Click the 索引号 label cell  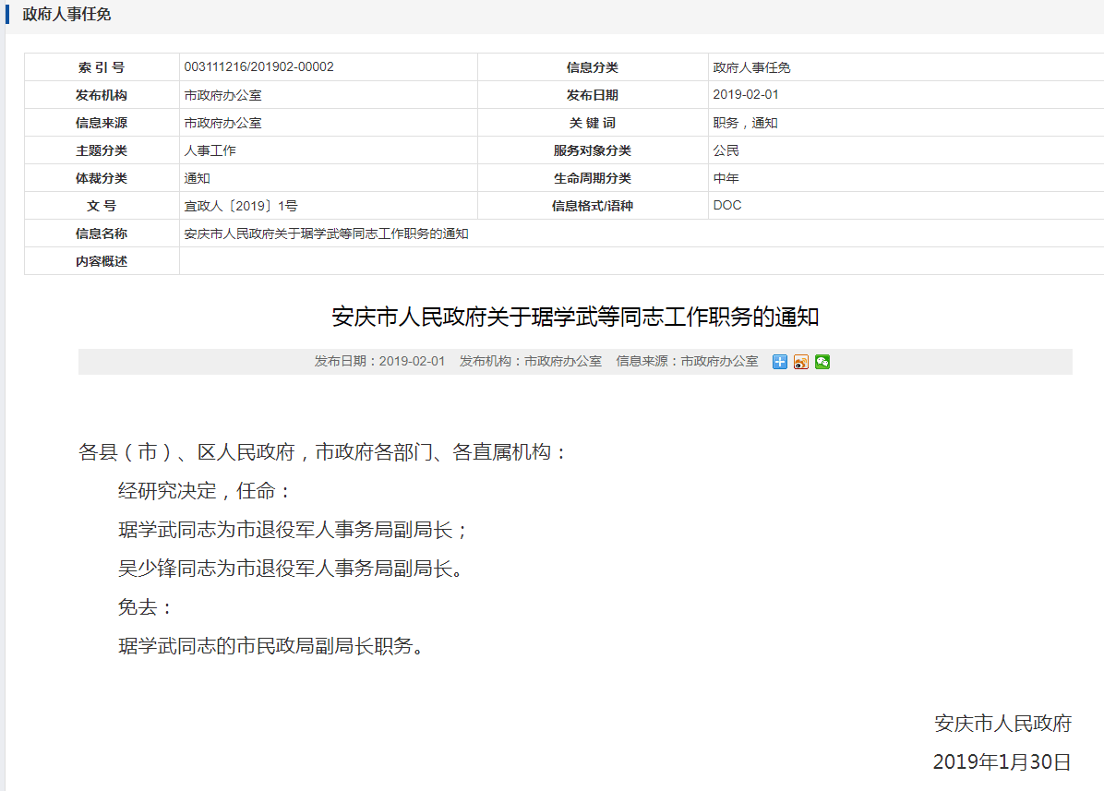[x=102, y=67]
